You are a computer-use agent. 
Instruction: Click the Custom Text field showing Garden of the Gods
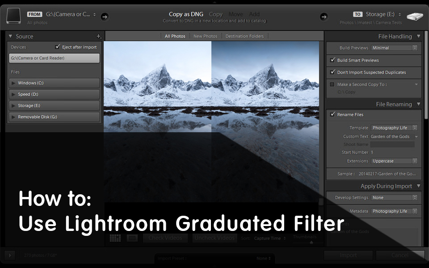tap(392, 136)
